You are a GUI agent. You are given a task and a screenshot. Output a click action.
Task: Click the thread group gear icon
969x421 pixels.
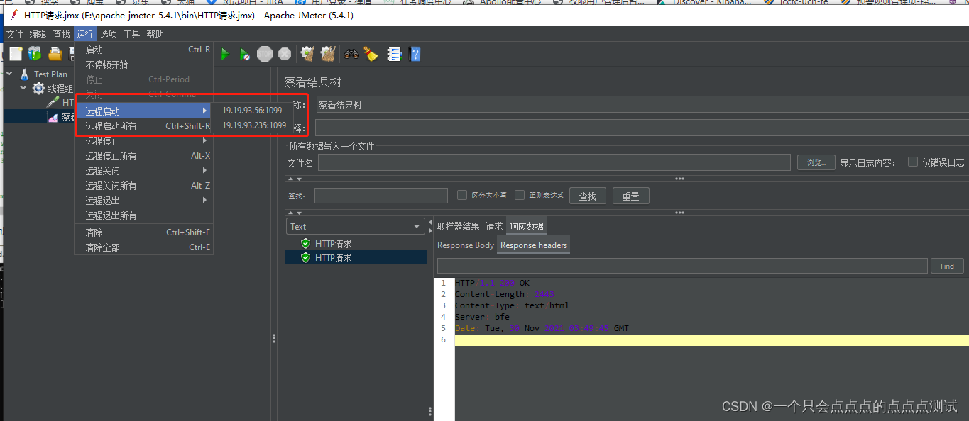38,89
